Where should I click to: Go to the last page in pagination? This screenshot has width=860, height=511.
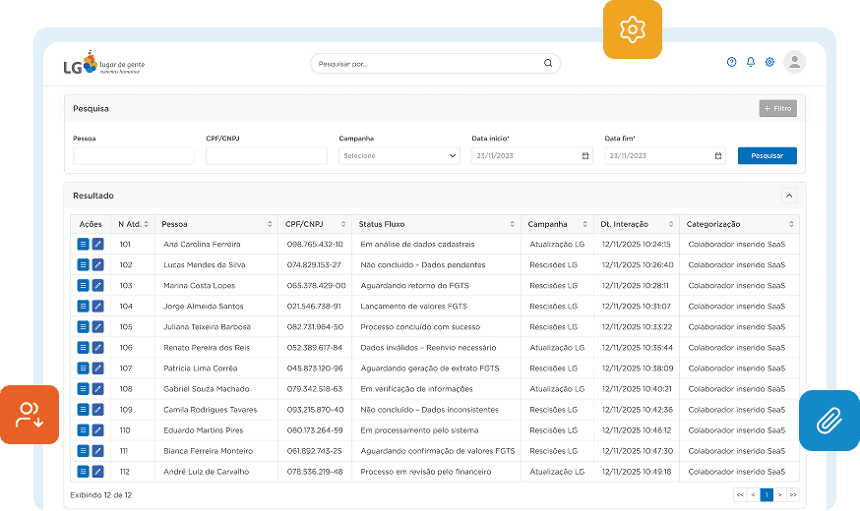(792, 494)
